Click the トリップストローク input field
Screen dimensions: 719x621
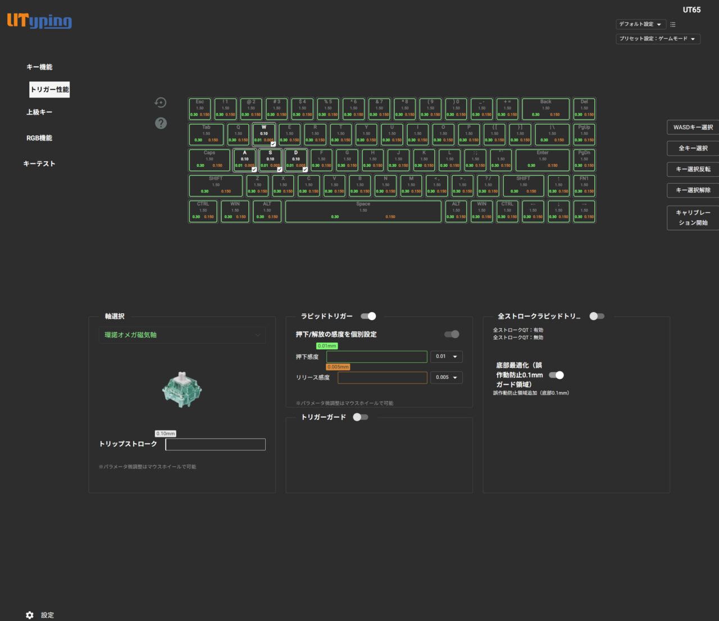pos(215,445)
